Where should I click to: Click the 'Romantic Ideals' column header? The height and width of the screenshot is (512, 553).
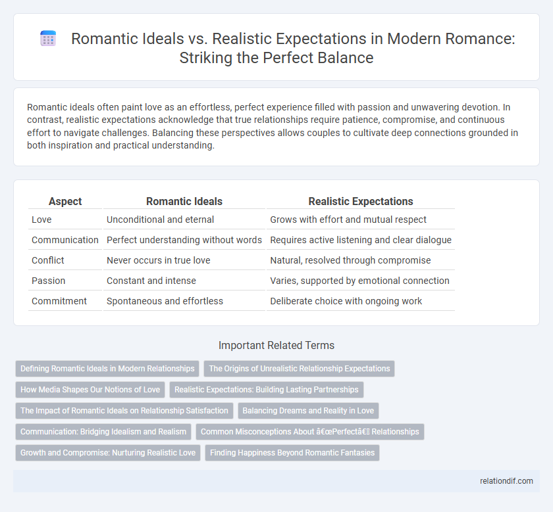pyautogui.click(x=184, y=201)
